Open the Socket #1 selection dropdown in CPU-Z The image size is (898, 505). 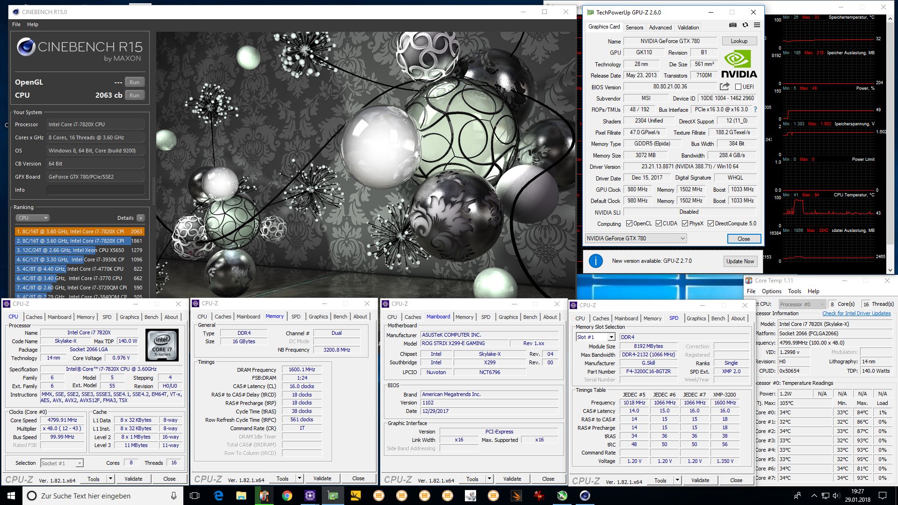click(62, 463)
